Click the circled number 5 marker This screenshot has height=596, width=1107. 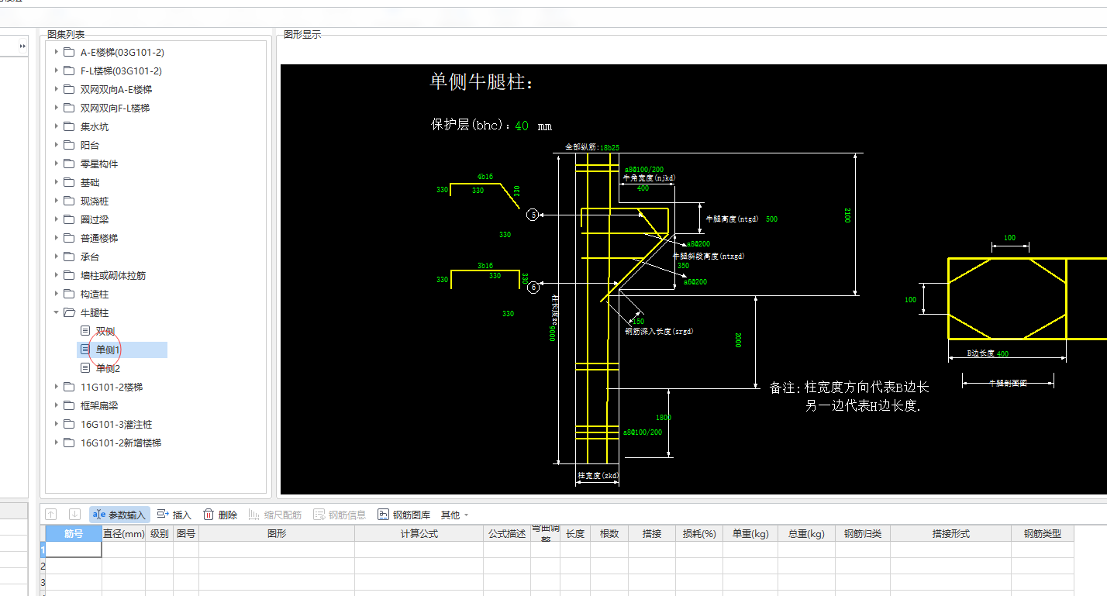[x=533, y=215]
